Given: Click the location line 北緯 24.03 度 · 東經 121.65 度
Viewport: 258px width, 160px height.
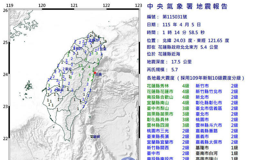Looking at the screenshot, I should pos(196,40).
